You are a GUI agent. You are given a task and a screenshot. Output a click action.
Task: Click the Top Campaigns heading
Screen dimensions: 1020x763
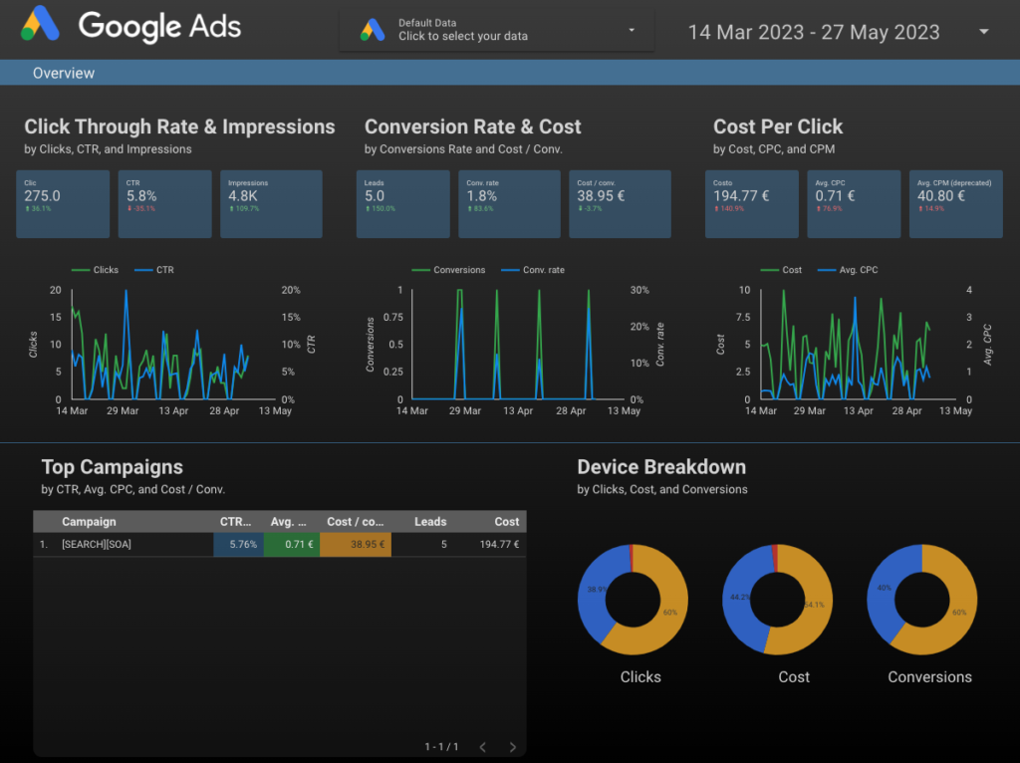(x=112, y=467)
